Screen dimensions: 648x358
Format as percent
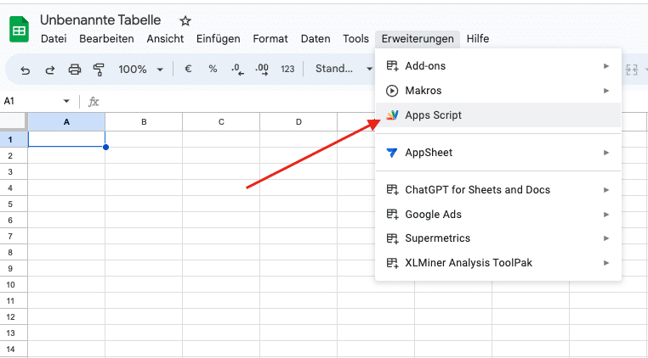[x=213, y=69]
